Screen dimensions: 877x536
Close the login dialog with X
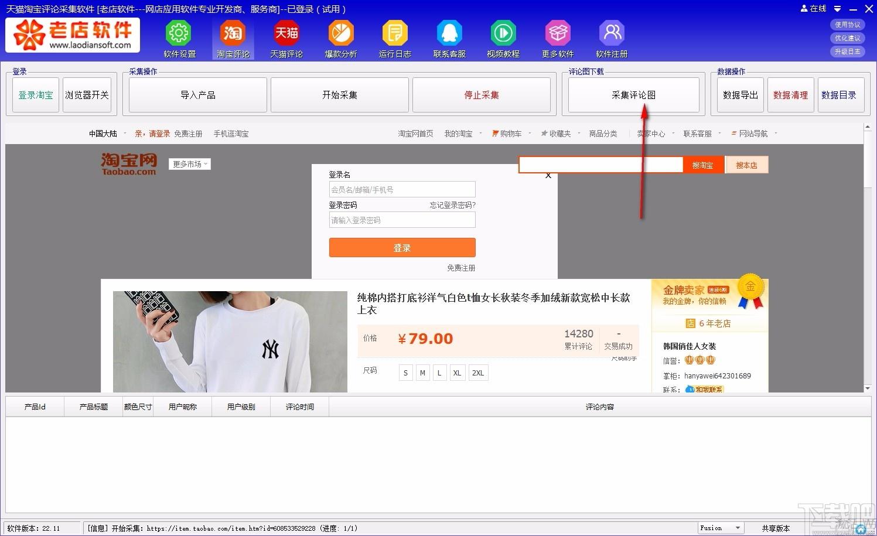[548, 175]
